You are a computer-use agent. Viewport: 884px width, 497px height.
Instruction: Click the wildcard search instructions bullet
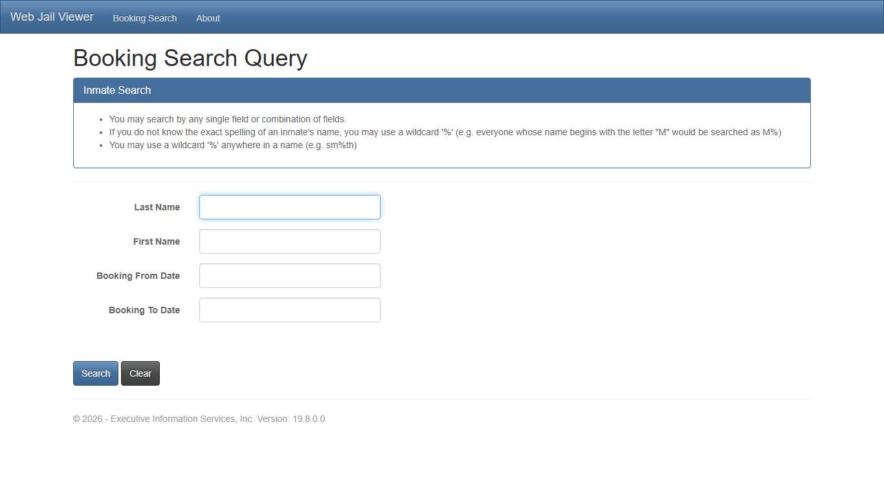pos(445,132)
